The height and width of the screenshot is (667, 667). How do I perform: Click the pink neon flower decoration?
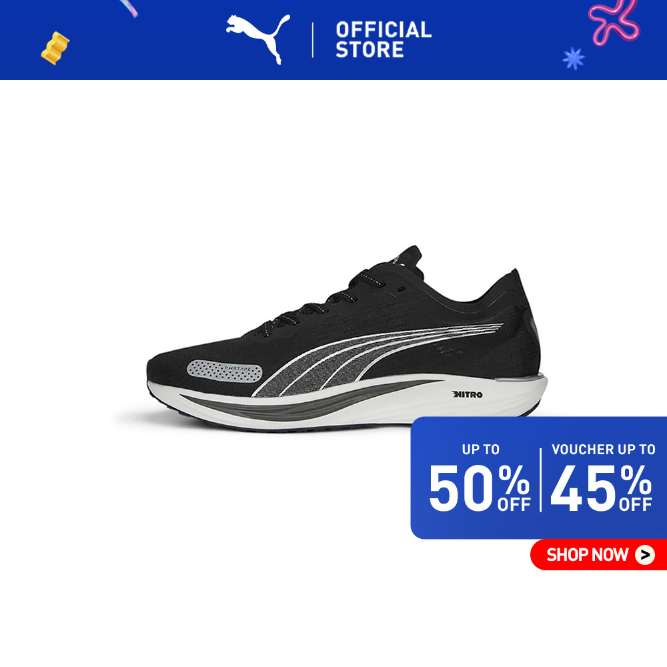pyautogui.click(x=614, y=21)
